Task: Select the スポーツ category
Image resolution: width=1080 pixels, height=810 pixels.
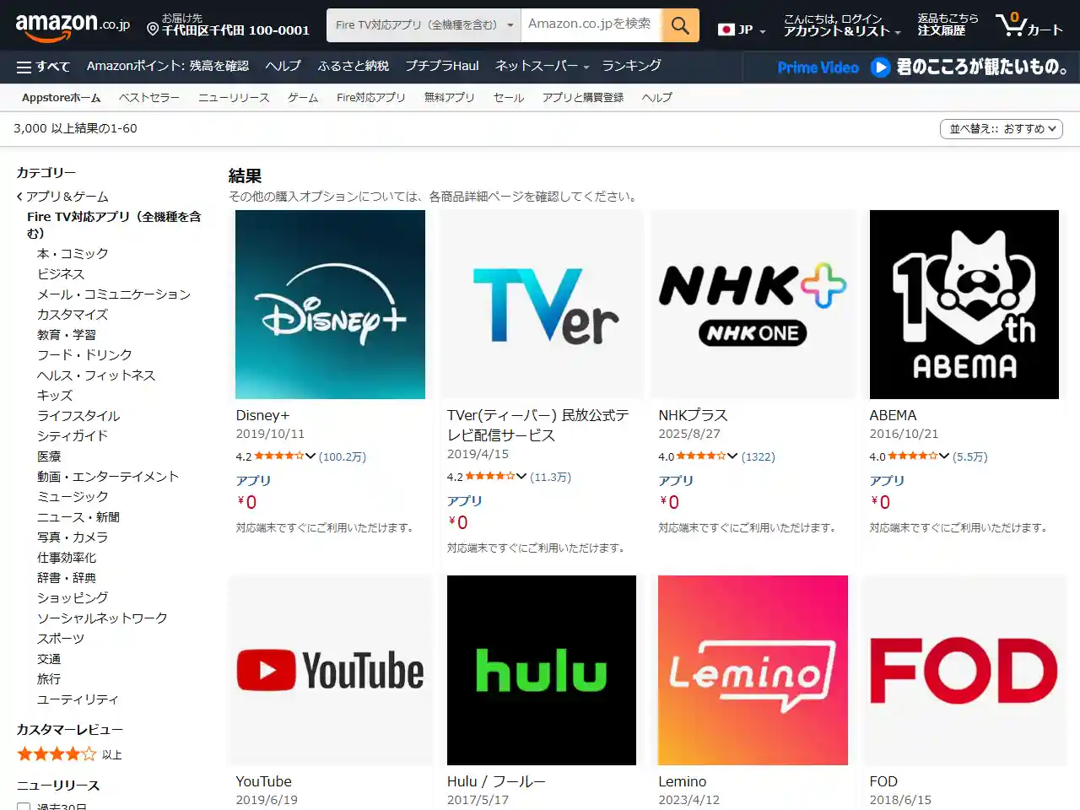Action: 61,639
